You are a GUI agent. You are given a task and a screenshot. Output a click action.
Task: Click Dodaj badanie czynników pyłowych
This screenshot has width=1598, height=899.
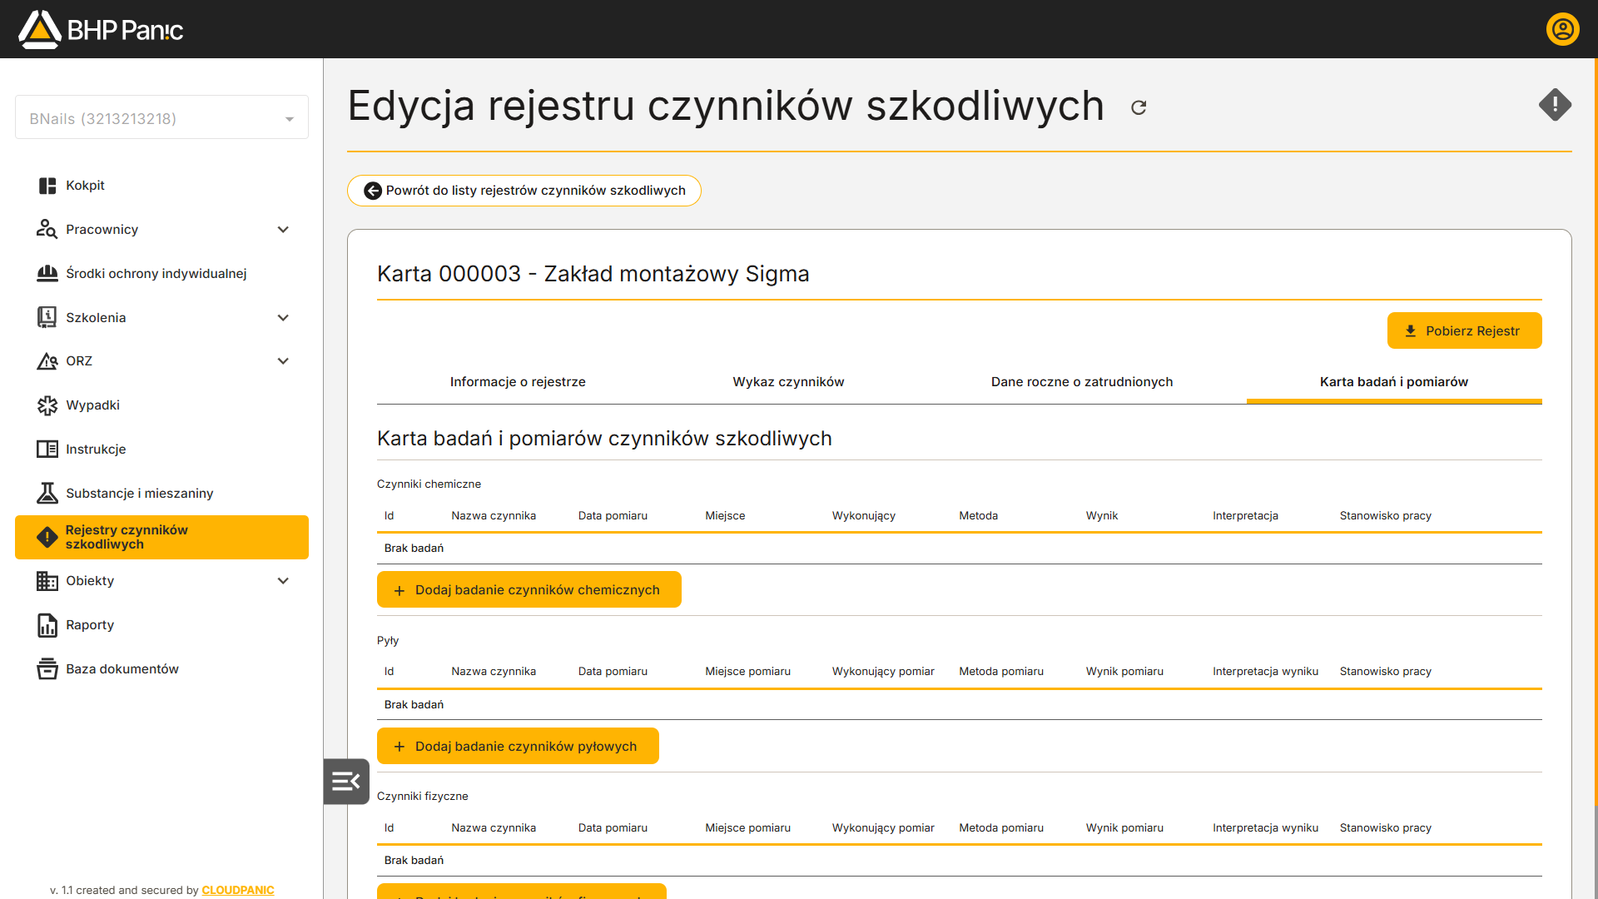pos(518,746)
